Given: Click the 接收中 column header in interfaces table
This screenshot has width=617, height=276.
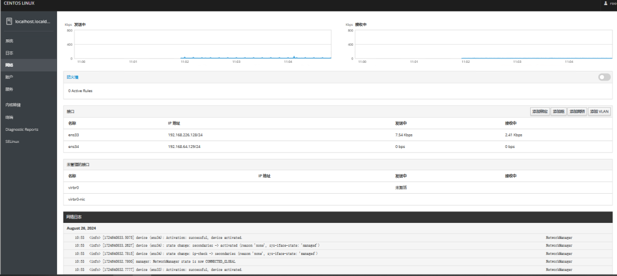Looking at the screenshot, I should point(511,123).
